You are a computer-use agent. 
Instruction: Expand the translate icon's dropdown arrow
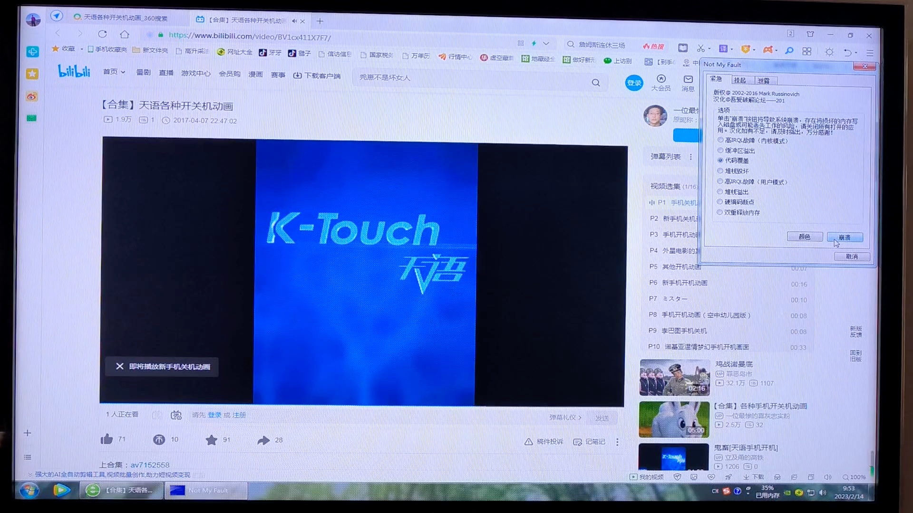coord(732,49)
